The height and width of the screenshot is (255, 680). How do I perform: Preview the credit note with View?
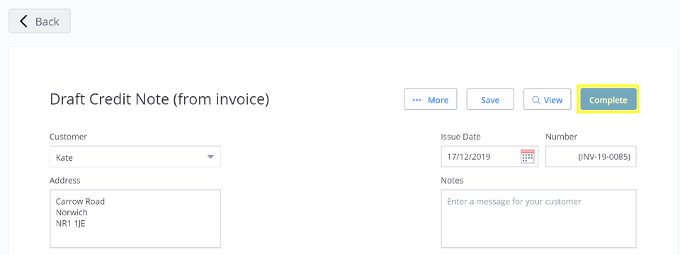point(548,99)
